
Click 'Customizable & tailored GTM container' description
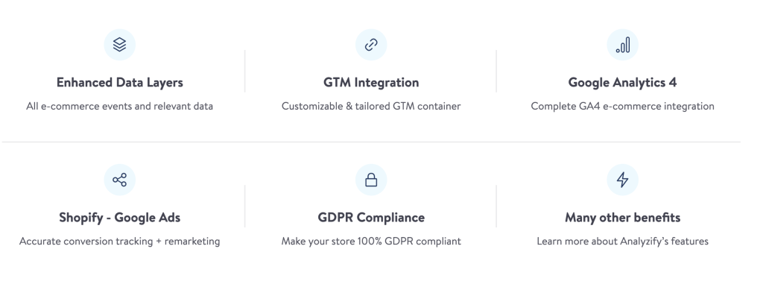click(371, 106)
